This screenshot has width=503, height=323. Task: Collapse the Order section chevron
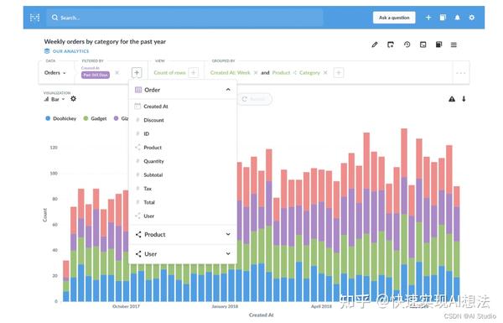(x=228, y=90)
